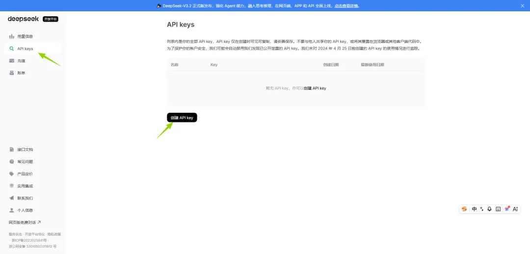
Task: Click the 最新使用日期 column header
Action: tap(372, 64)
